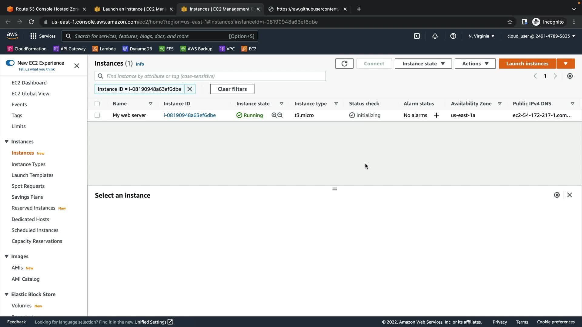This screenshot has height=327, width=582.
Task: Open Services grid menu
Action: point(33,36)
